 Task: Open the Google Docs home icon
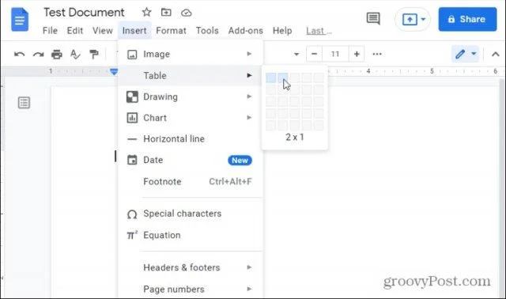(20, 20)
